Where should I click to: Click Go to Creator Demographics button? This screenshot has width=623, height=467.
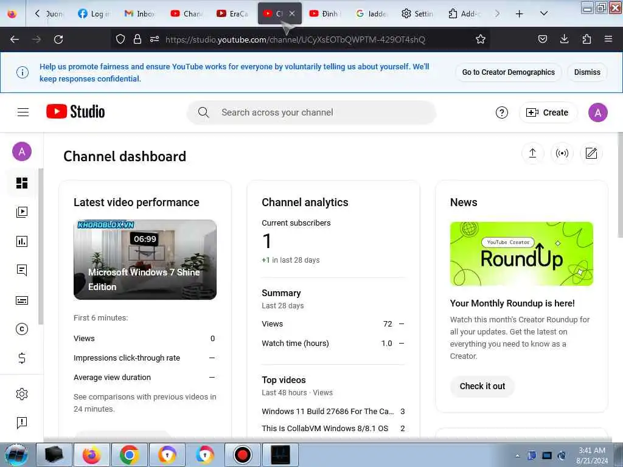coord(508,72)
